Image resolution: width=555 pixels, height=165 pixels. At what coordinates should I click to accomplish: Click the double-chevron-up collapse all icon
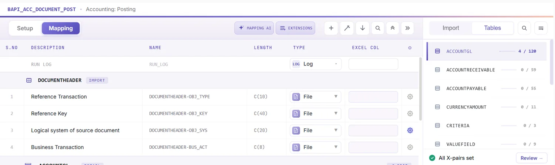point(392,28)
